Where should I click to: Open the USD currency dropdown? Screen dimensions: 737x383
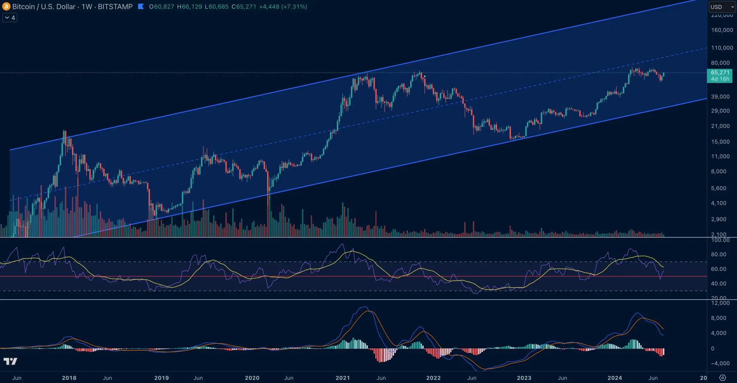(722, 7)
